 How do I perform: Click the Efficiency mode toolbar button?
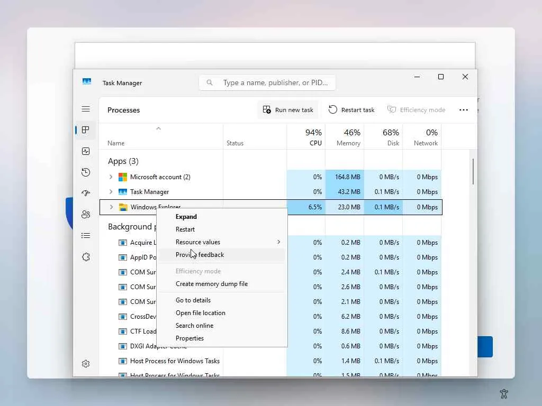[416, 110]
